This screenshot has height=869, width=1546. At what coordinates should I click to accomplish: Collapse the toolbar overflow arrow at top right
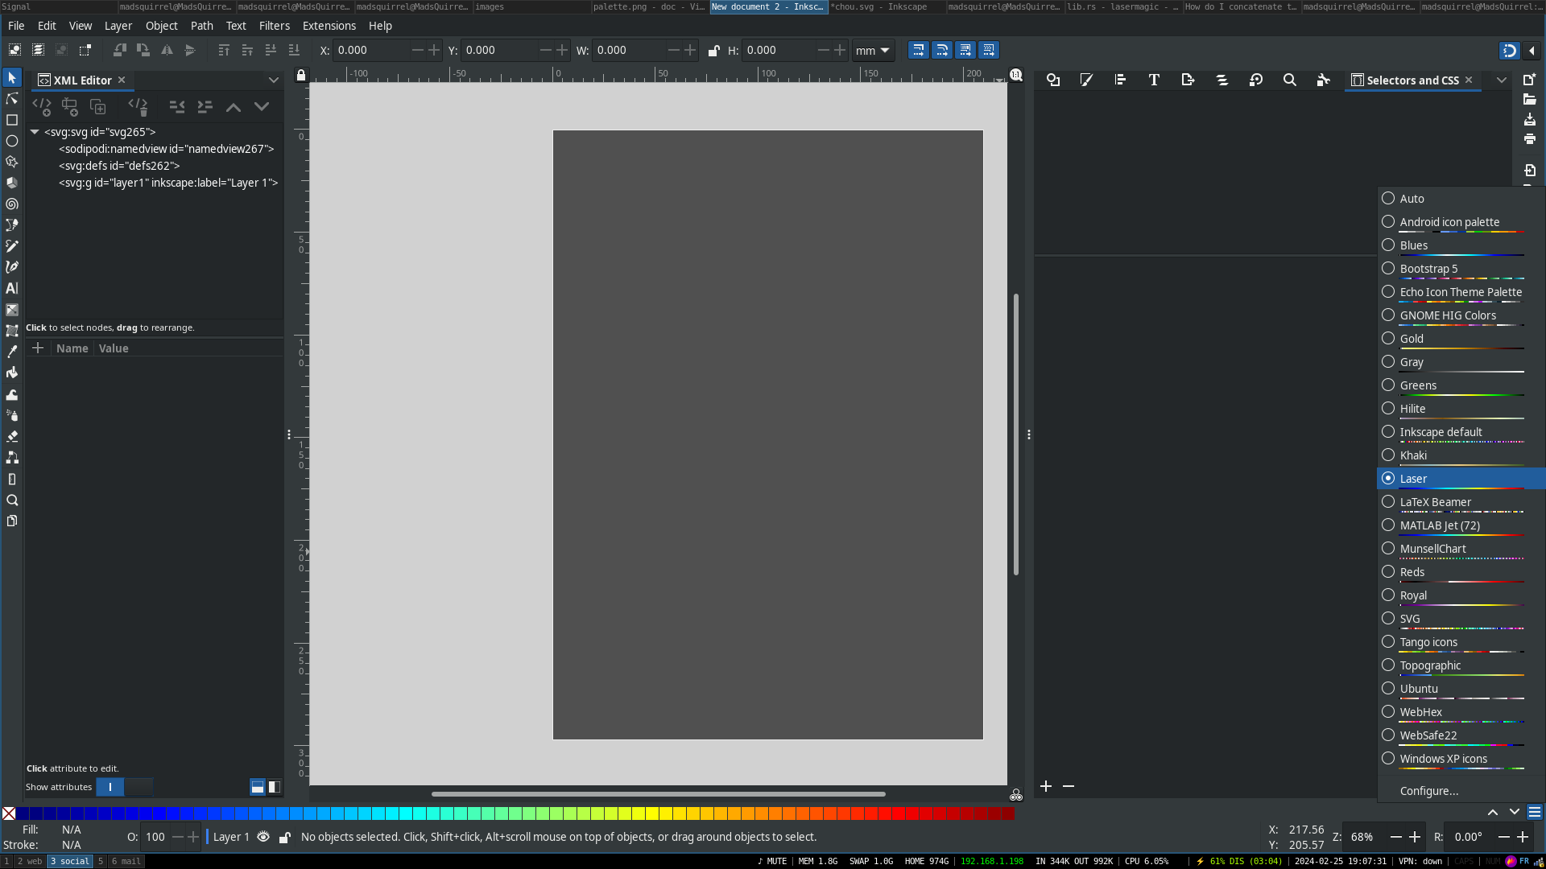point(1532,51)
